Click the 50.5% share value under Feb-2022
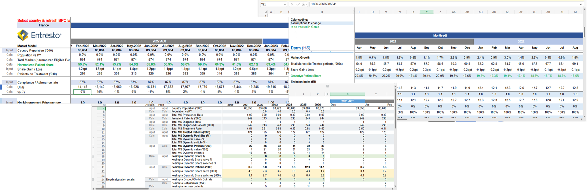Viewport: 587px width, 190px height. point(82,65)
